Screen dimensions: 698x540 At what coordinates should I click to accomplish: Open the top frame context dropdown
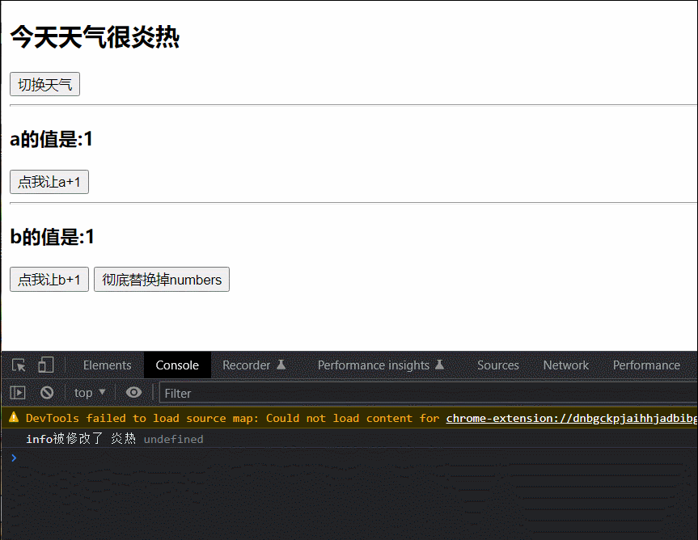pyautogui.click(x=89, y=392)
